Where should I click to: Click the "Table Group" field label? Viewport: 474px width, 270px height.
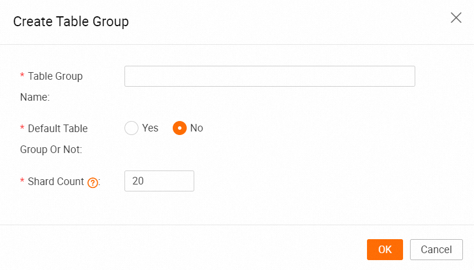pyautogui.click(x=55, y=76)
